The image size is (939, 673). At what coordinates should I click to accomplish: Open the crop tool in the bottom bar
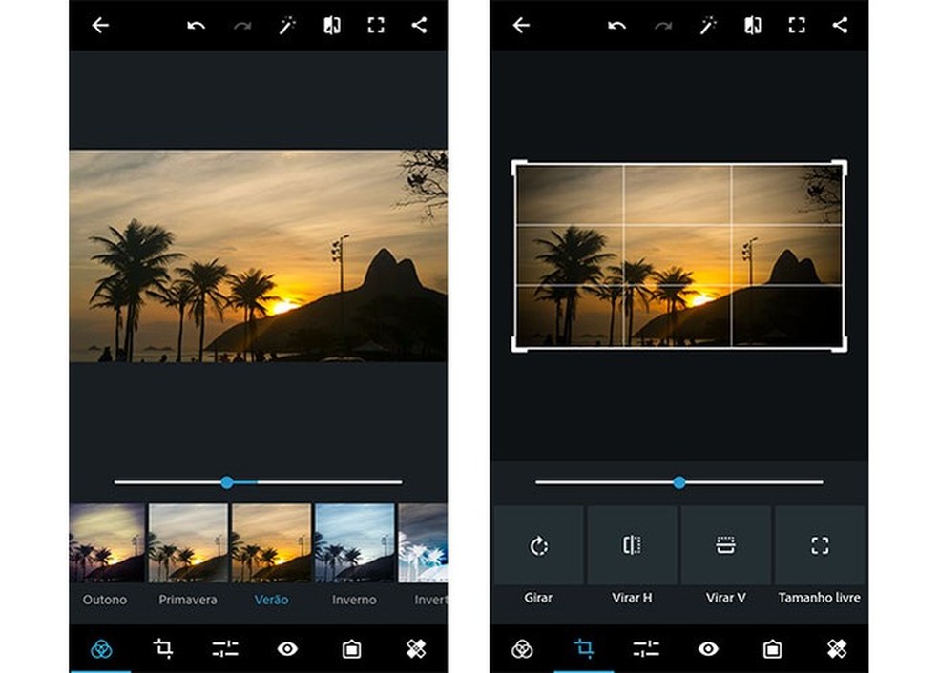pyautogui.click(x=164, y=649)
